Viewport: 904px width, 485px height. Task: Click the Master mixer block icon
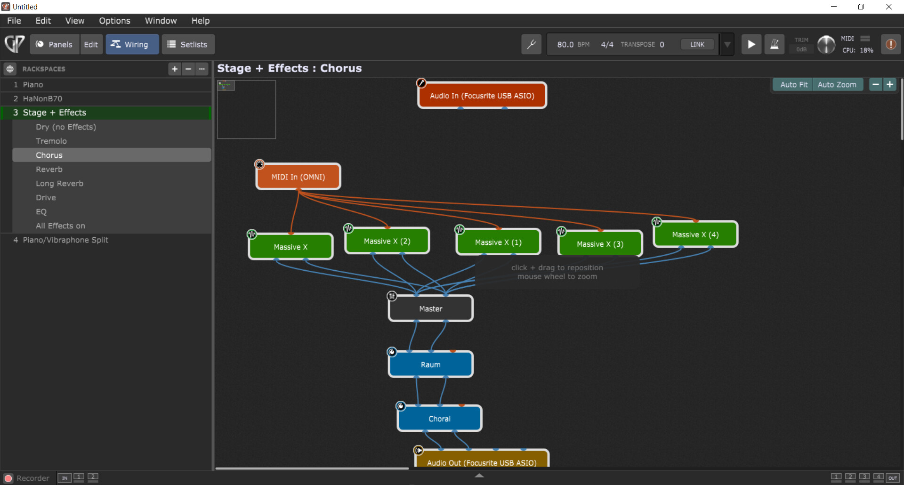click(x=392, y=296)
